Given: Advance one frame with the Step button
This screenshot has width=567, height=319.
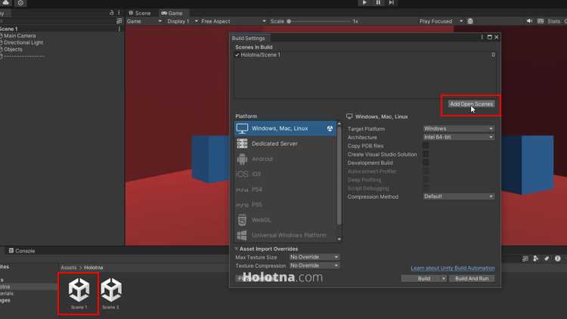Looking at the screenshot, I should click(392, 2).
